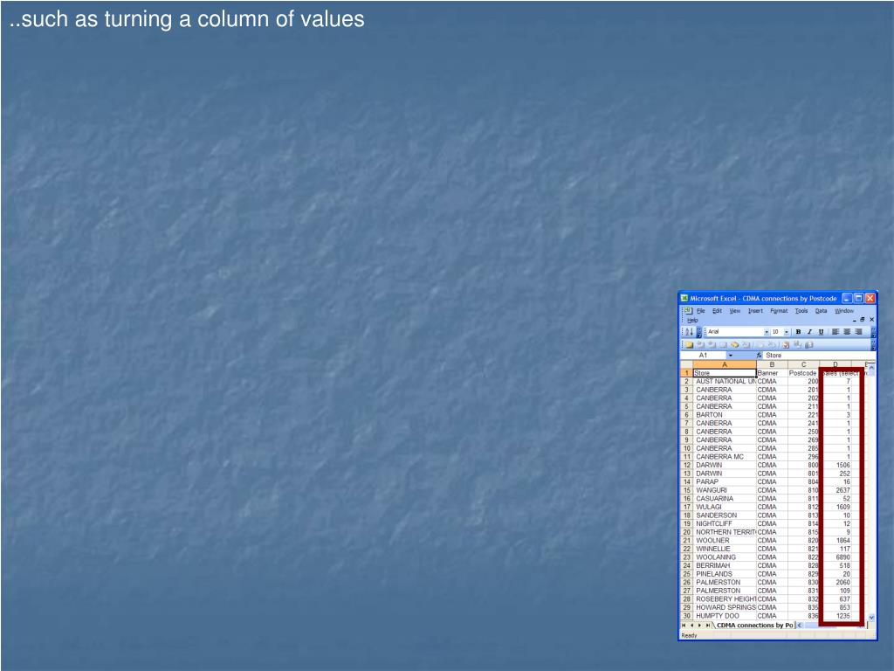The width and height of the screenshot is (894, 671).
Task: Click horizontal scrollbar left arrow
Action: coord(800,626)
